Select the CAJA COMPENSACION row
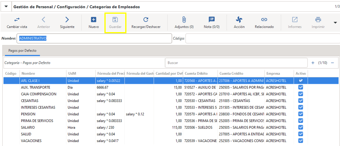340x146 pixels. click(171, 94)
